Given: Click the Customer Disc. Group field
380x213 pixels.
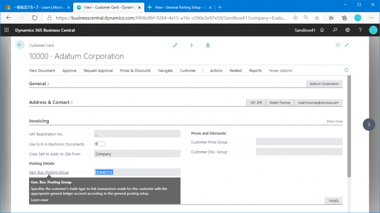Looking at the screenshot, I should click(299, 152).
